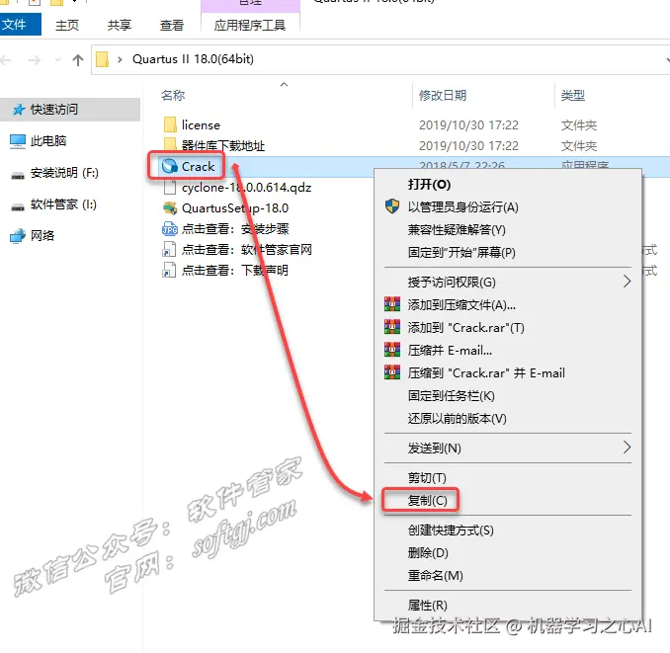
Task: Click the address bar folder icon
Action: (102, 59)
